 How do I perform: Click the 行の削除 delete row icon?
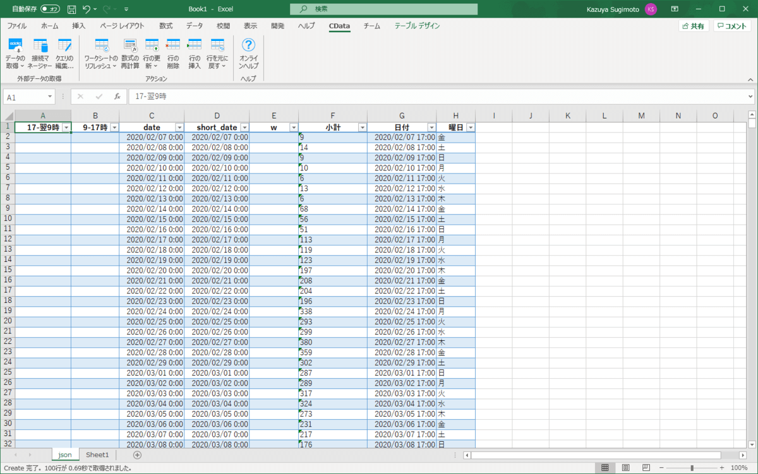click(173, 46)
